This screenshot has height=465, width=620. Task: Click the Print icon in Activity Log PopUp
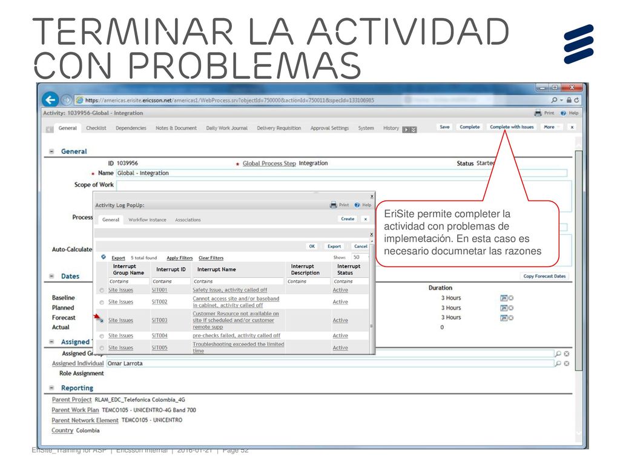click(334, 205)
